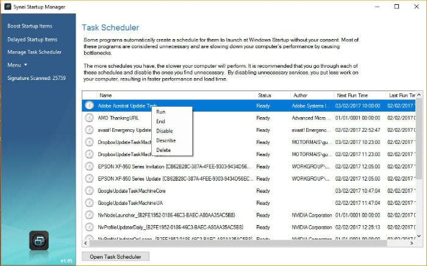Select the AMD ThankingURL task row
Image resolution: width=427 pixels, height=266 pixels.
point(249,118)
